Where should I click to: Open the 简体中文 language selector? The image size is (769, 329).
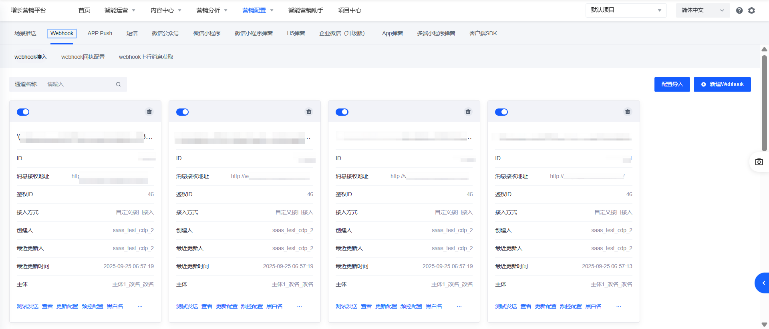pyautogui.click(x=703, y=10)
